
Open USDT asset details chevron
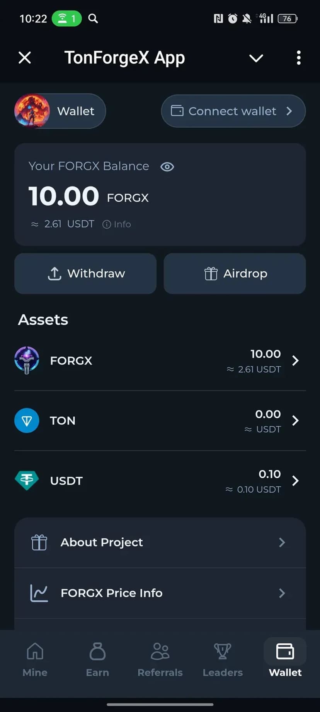click(295, 481)
